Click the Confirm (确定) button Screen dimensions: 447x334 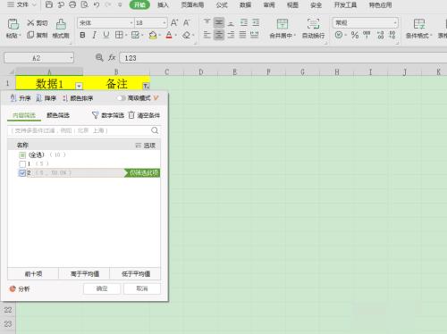click(x=102, y=288)
